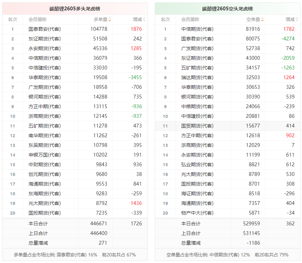Click 海证期货(代客) row in short table
Image resolution: width=302 pixels, height=263 pixels.
228,194
